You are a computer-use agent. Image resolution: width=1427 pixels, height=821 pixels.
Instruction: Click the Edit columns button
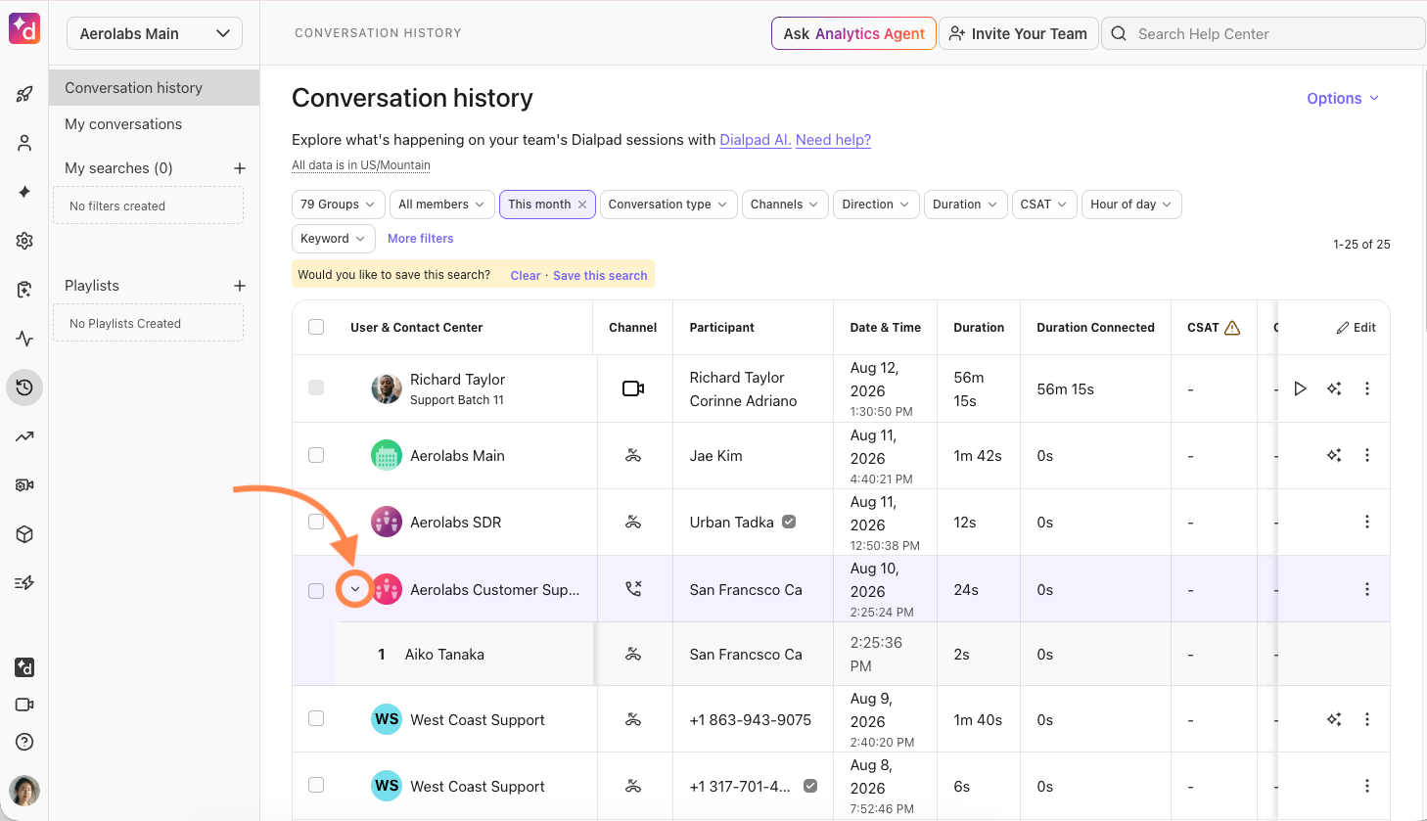pos(1356,328)
